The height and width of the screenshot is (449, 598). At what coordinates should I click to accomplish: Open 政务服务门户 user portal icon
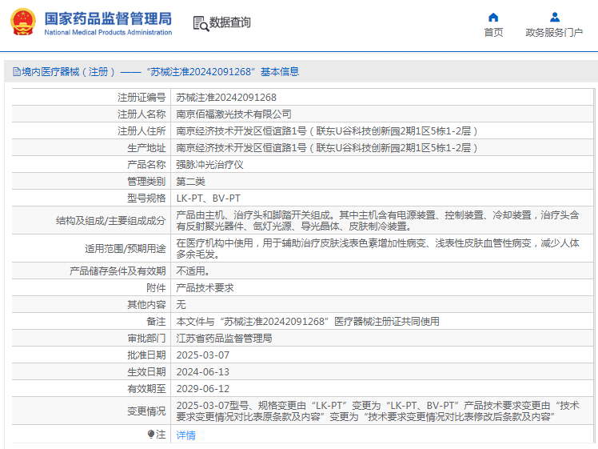[555, 17]
